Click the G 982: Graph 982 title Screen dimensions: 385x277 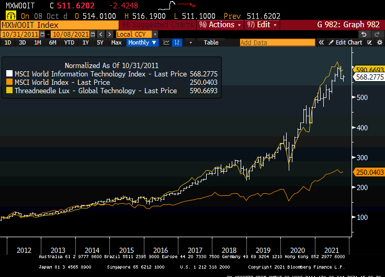[x=348, y=25]
